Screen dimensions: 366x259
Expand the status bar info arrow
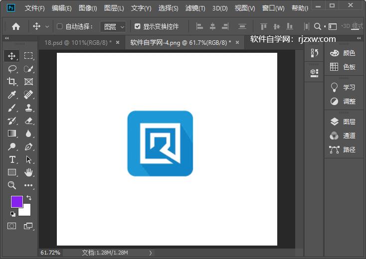tap(151, 253)
